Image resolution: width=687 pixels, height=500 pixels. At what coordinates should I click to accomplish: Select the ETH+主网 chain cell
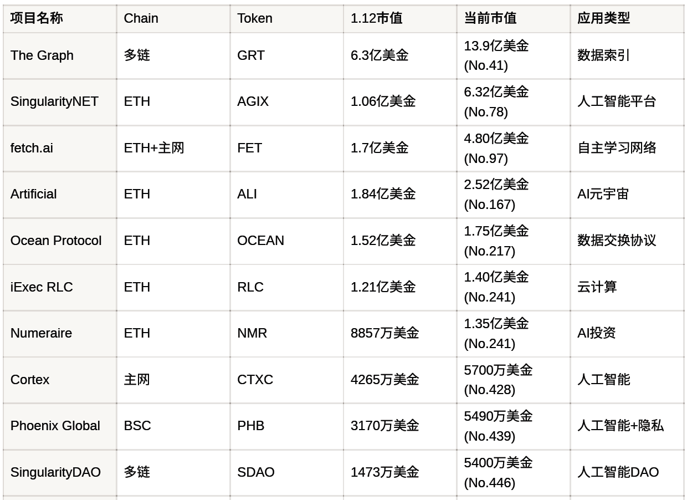coord(153,148)
